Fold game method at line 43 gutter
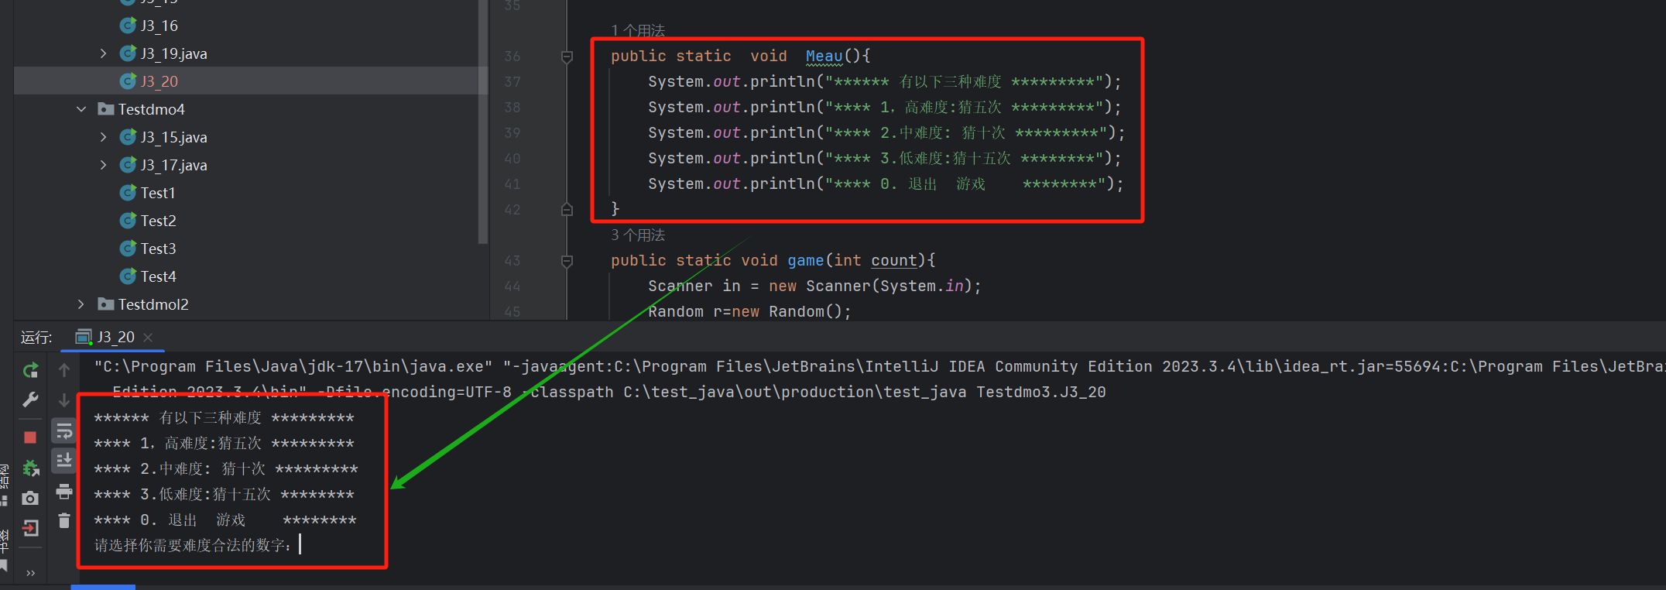1666x590 pixels. coord(567,261)
